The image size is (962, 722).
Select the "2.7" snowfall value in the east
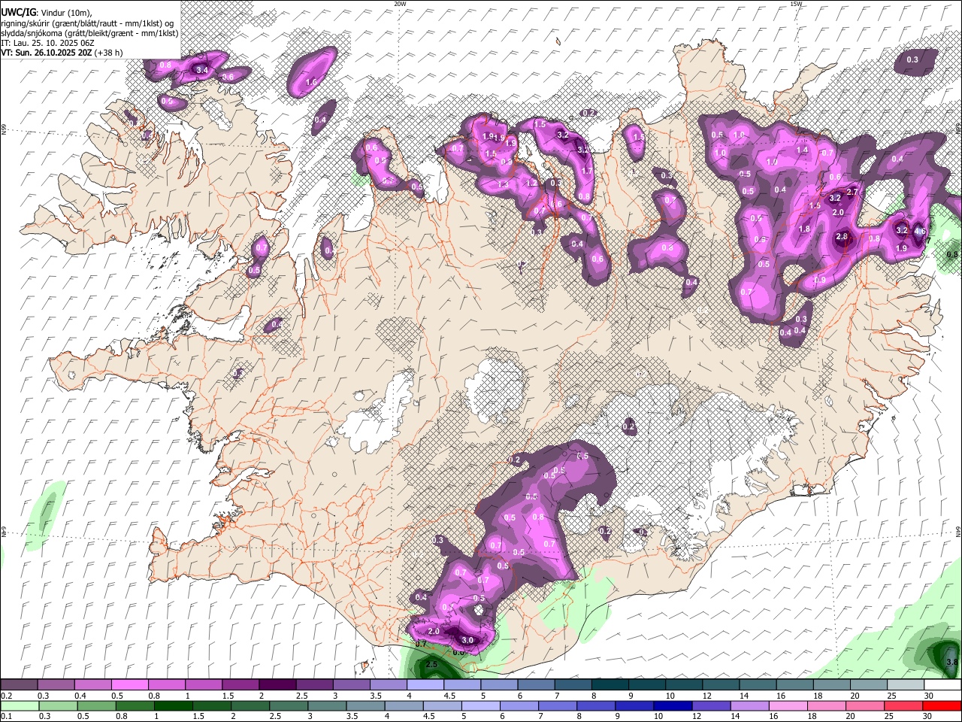tap(852, 193)
